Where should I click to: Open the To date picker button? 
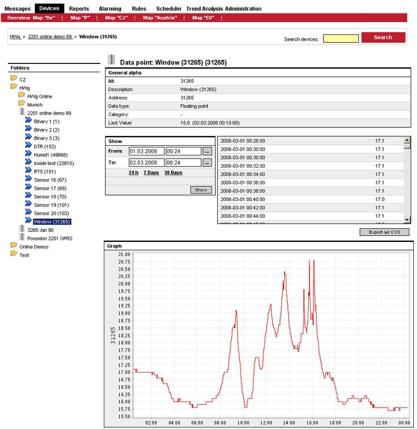tap(207, 162)
